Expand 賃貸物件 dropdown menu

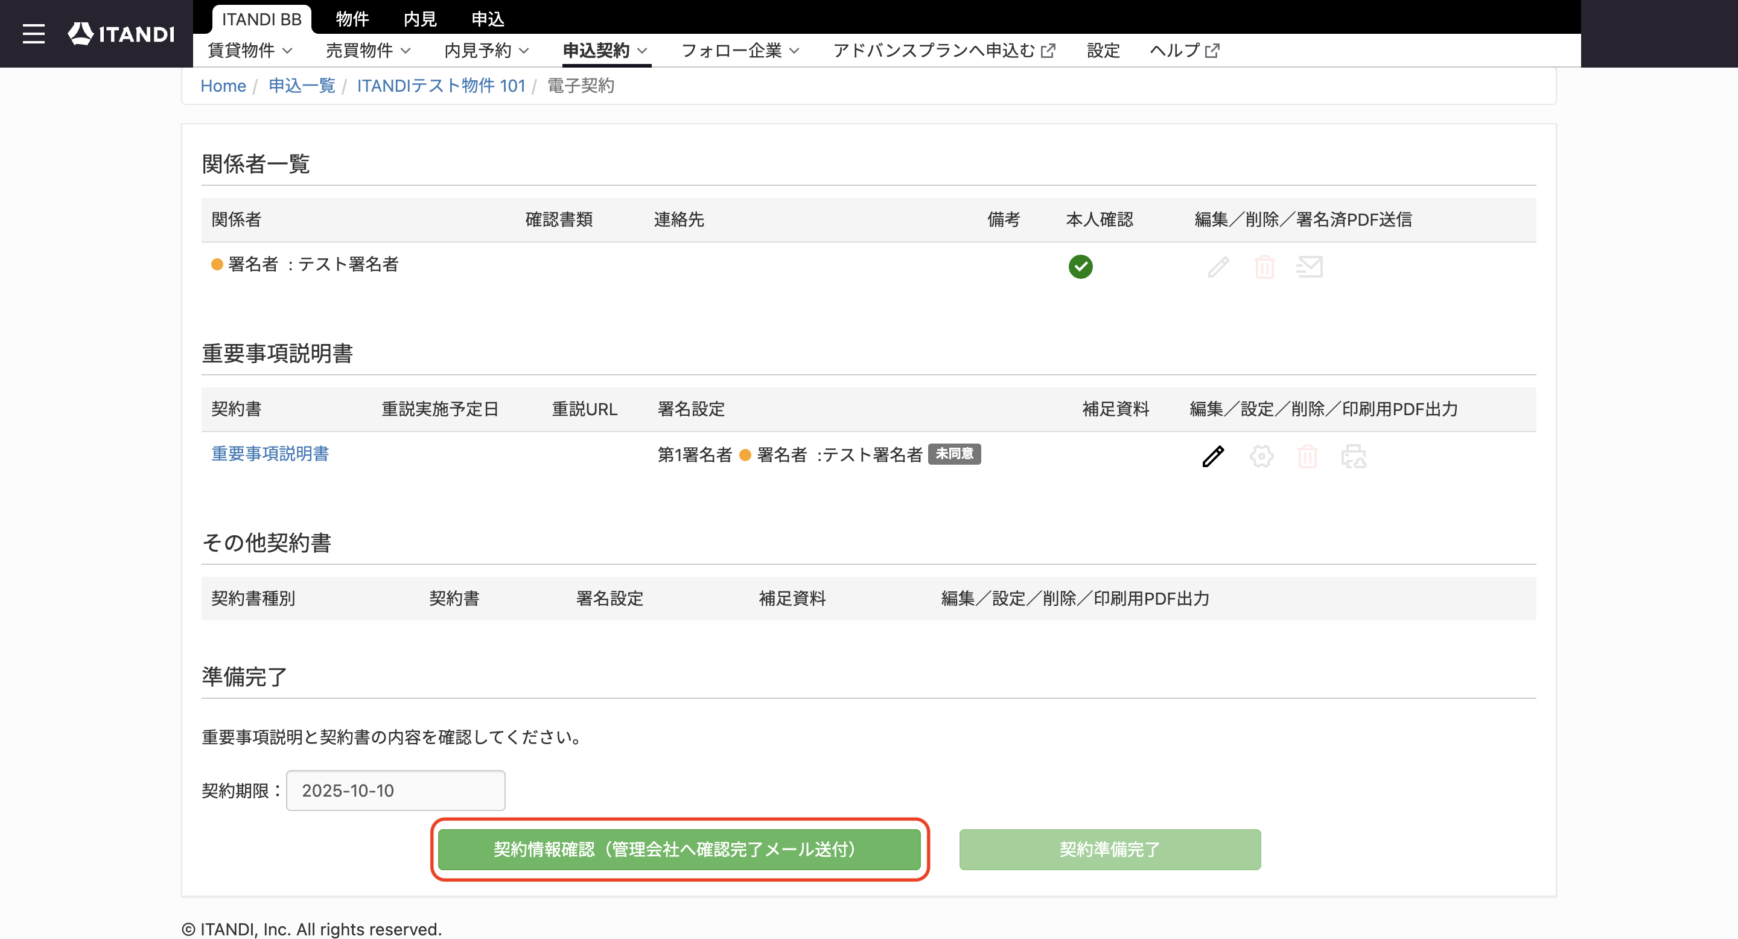[250, 51]
